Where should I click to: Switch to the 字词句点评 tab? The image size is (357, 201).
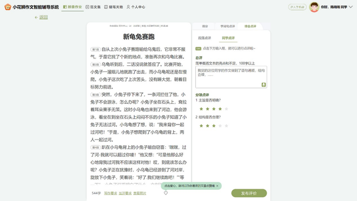(228, 26)
